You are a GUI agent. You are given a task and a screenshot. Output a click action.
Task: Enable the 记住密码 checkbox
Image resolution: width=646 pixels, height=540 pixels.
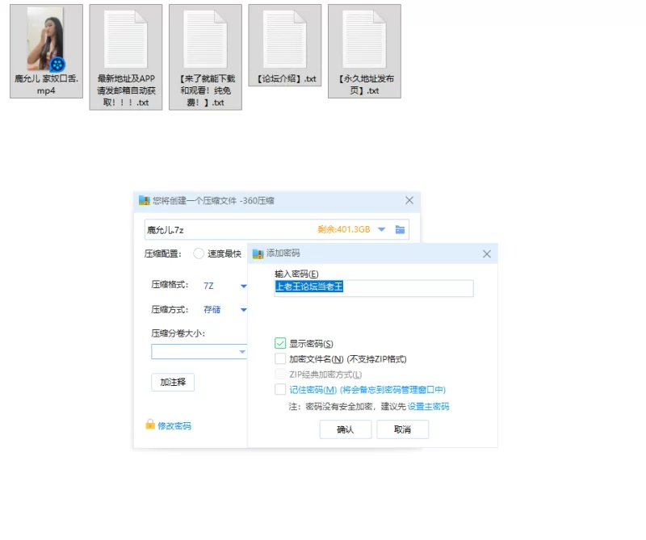point(280,389)
